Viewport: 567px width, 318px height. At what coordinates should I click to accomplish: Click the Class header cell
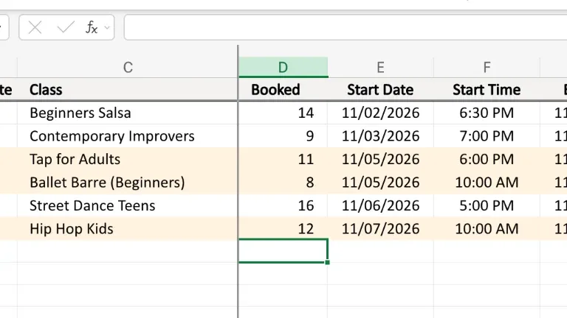(x=128, y=89)
